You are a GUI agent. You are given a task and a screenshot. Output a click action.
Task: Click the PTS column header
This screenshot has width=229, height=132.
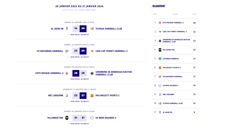pos(194,14)
